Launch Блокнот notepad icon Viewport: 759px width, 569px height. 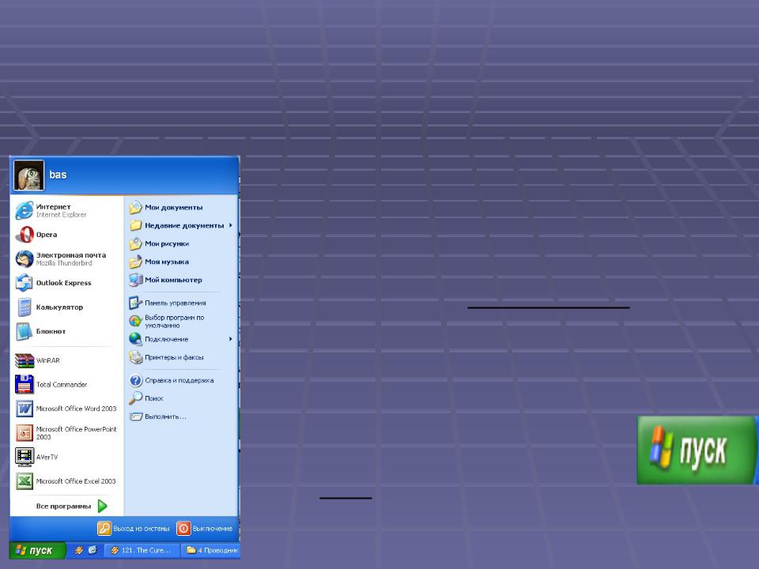(25, 331)
